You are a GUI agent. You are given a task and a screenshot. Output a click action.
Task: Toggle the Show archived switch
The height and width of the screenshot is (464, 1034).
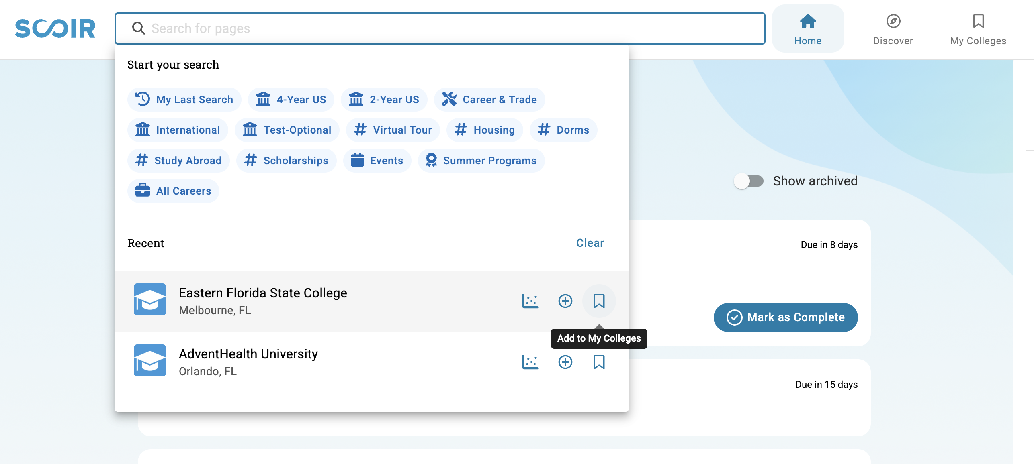click(x=748, y=181)
